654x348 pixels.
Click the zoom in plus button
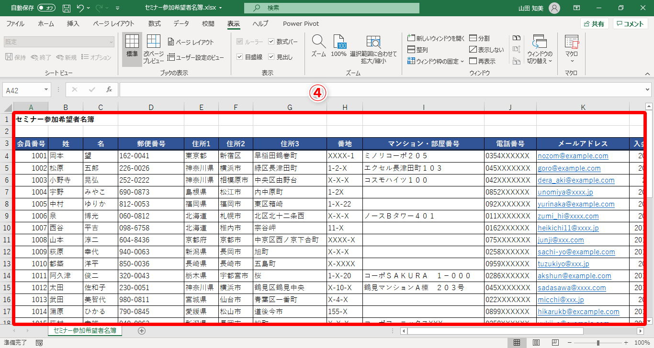pos(626,343)
